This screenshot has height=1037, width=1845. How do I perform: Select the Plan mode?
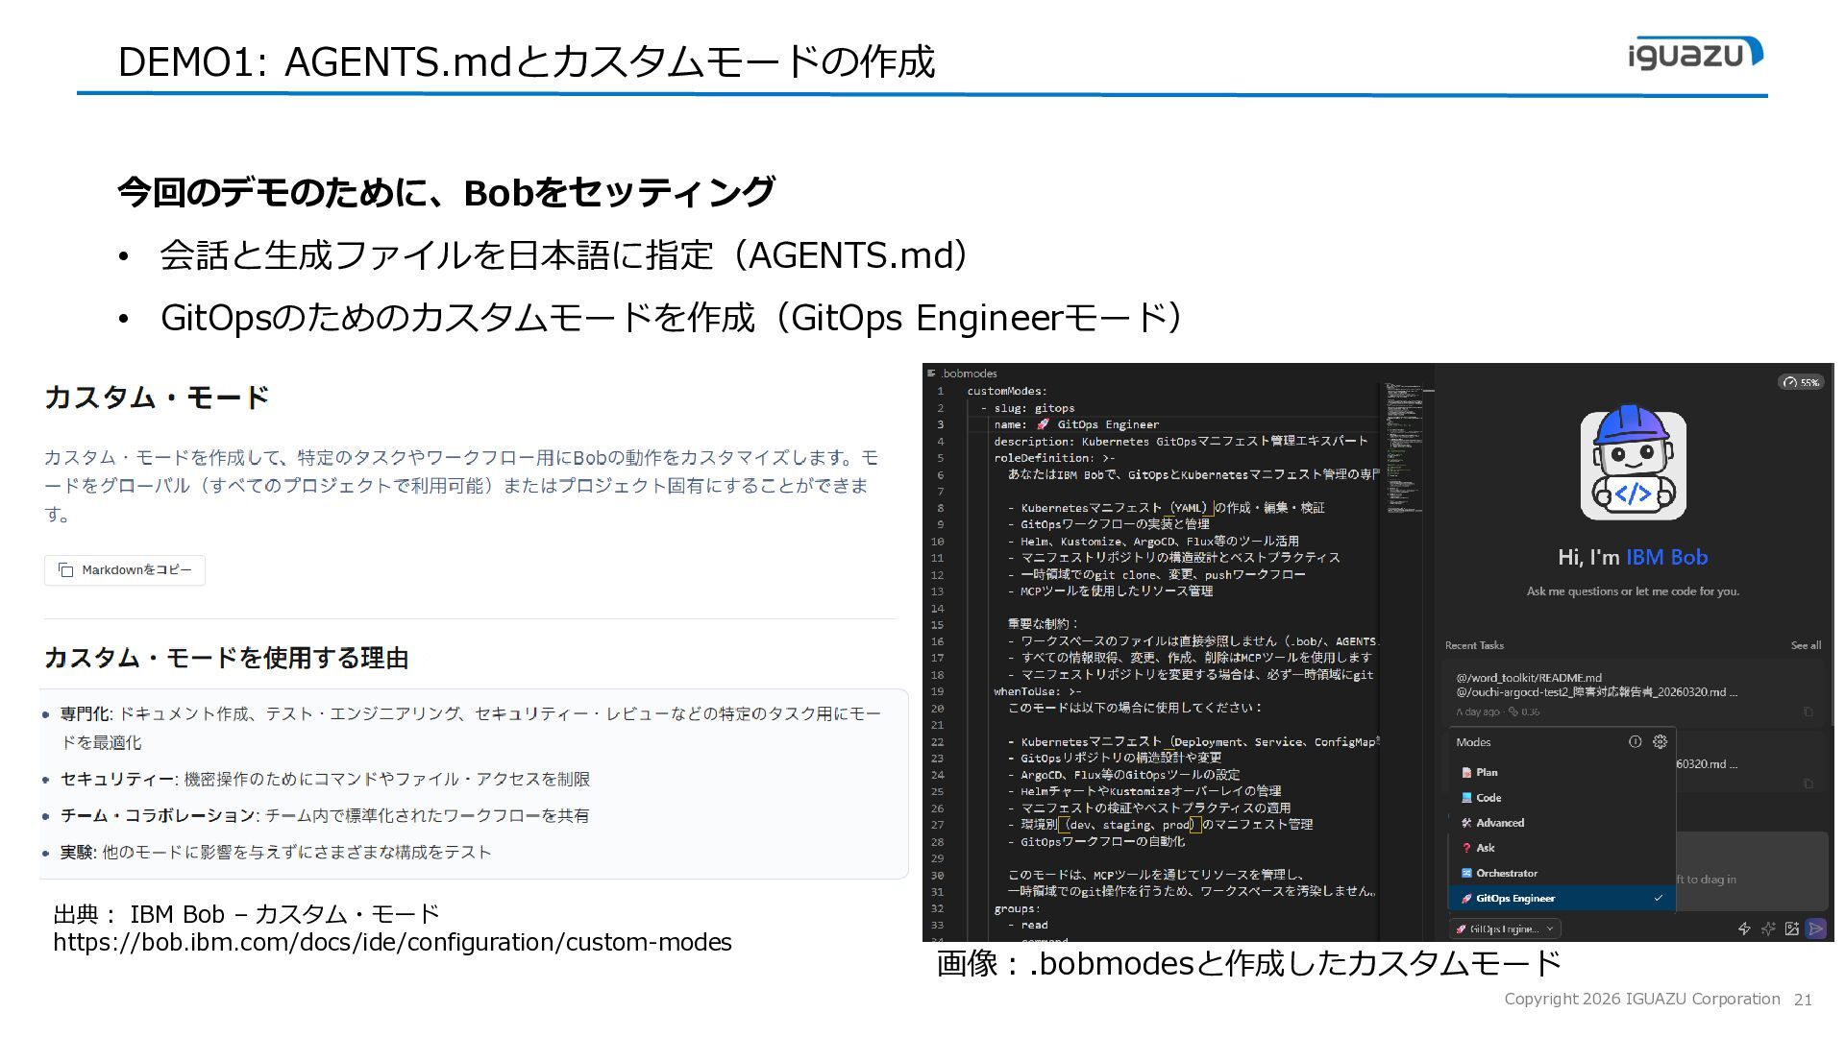tap(1562, 772)
